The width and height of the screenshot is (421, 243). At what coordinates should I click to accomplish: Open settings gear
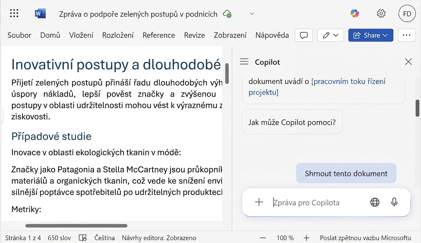(x=381, y=14)
